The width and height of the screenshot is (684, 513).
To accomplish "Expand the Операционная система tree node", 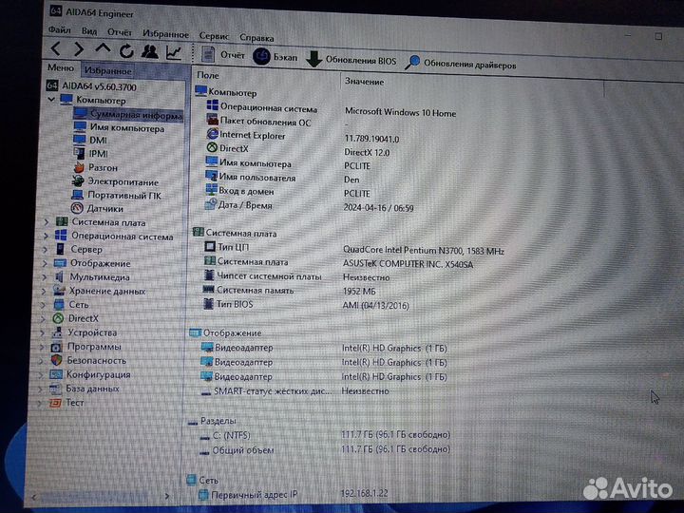I will [46, 236].
